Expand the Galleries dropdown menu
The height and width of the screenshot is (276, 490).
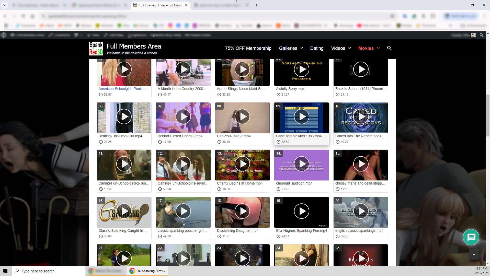[291, 48]
